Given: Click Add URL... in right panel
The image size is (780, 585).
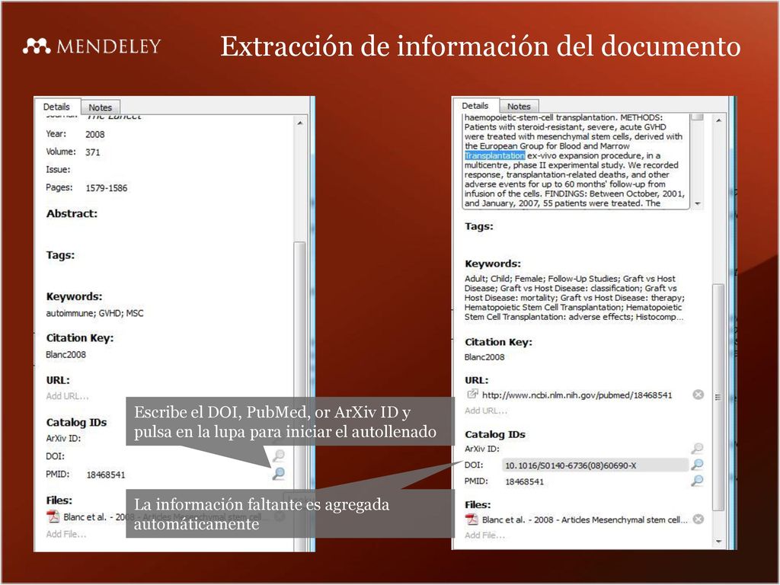Looking at the screenshot, I should (x=486, y=411).
